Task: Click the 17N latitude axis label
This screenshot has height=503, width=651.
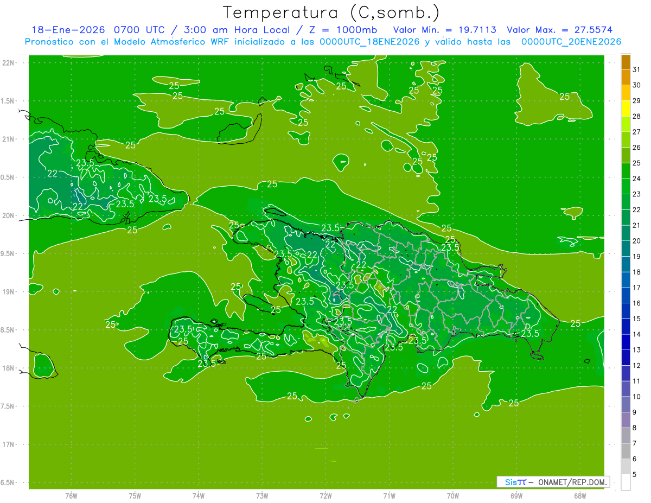Action: (8, 444)
